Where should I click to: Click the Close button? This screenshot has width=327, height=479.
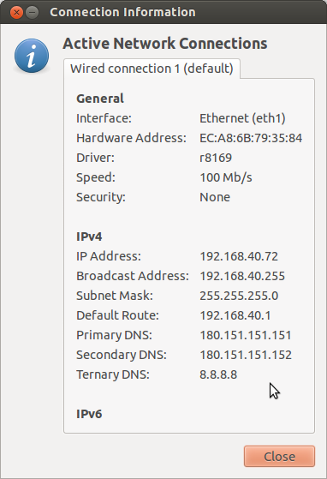click(279, 457)
